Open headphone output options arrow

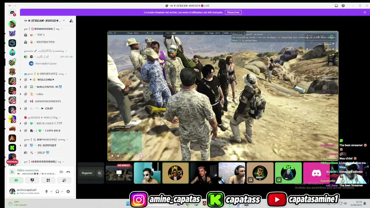pos(62,192)
